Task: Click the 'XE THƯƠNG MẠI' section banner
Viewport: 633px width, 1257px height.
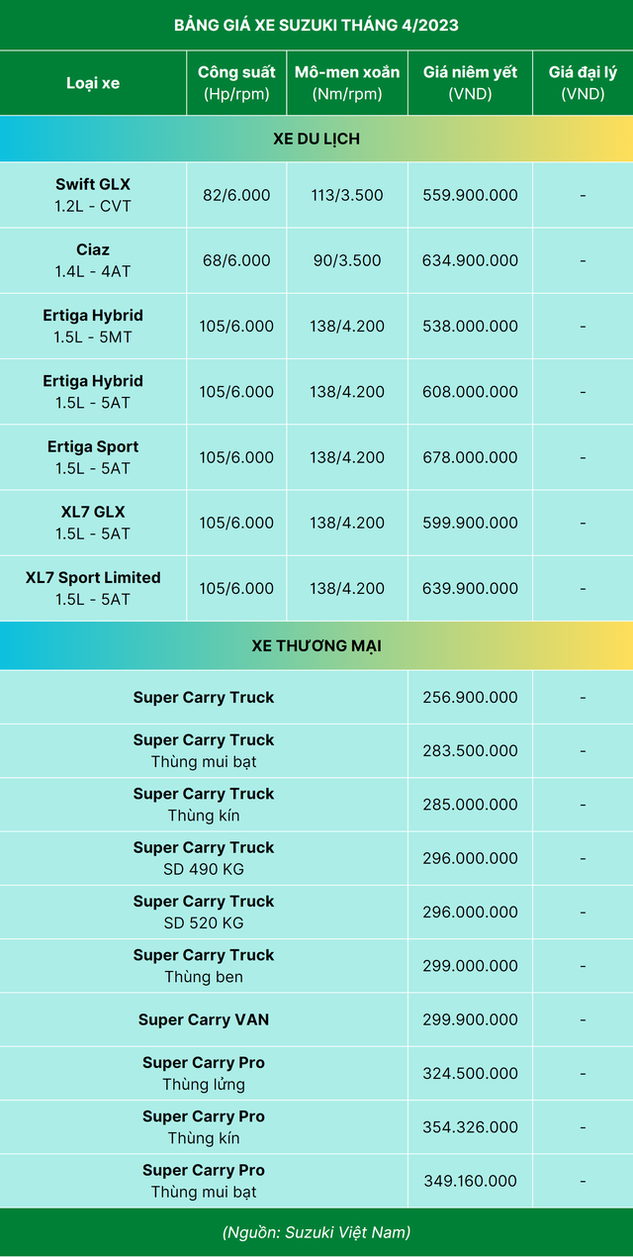Action: coord(316,646)
